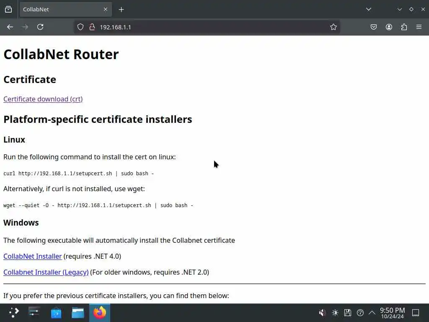The width and height of the screenshot is (429, 322).
Task: Select the CollabNet browser tab
Action: click(x=66, y=9)
